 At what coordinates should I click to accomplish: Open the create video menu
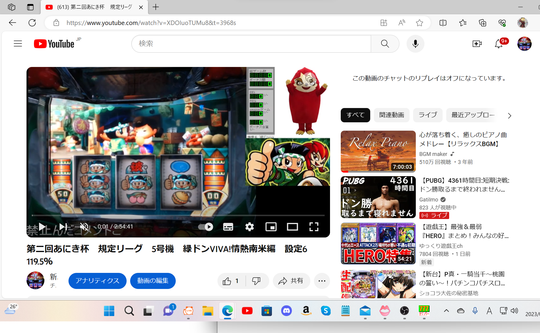[477, 44]
